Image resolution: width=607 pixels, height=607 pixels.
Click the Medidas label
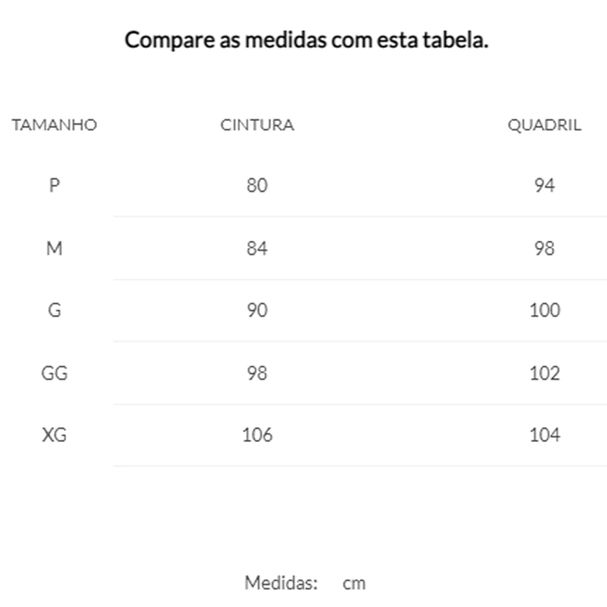[x=281, y=583]
